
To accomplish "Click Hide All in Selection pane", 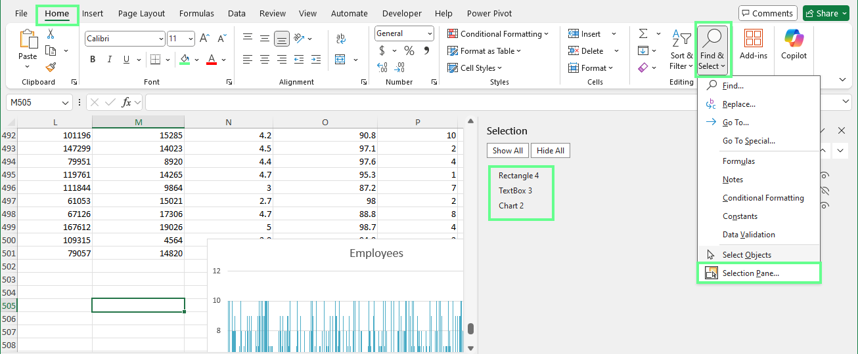I will (551, 151).
